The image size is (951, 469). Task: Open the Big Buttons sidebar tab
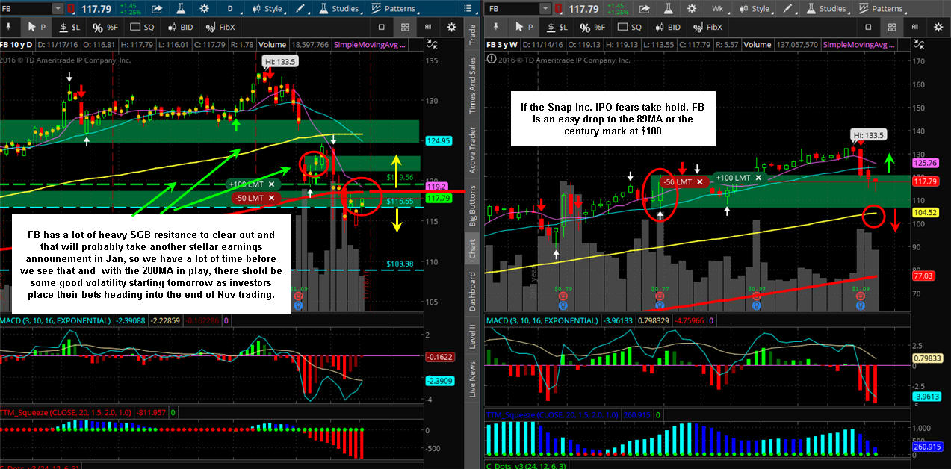coord(471,205)
